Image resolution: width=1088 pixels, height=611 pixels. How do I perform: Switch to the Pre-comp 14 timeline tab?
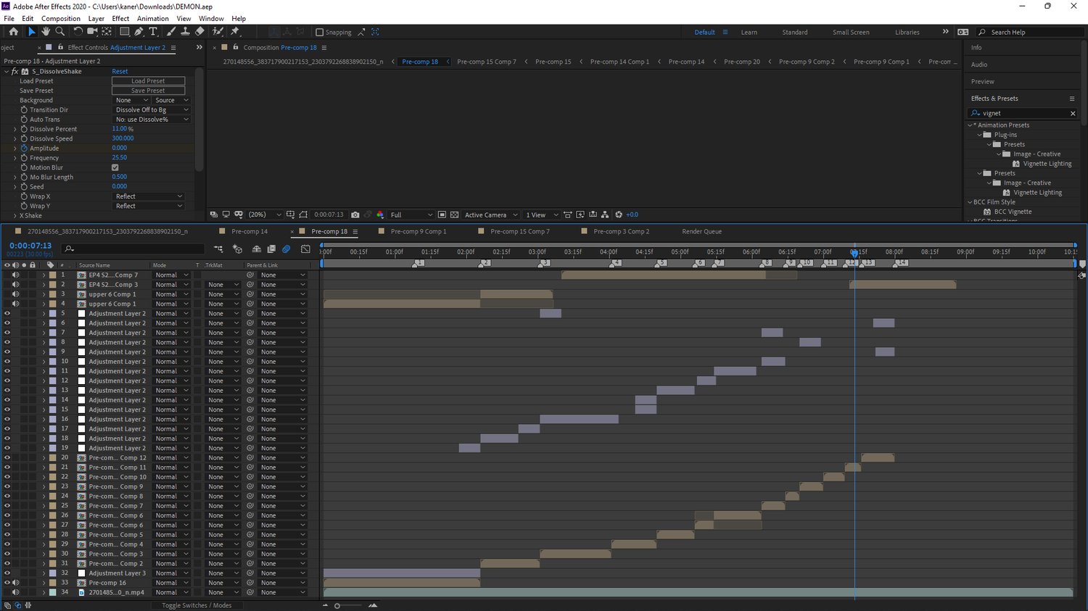tap(250, 232)
